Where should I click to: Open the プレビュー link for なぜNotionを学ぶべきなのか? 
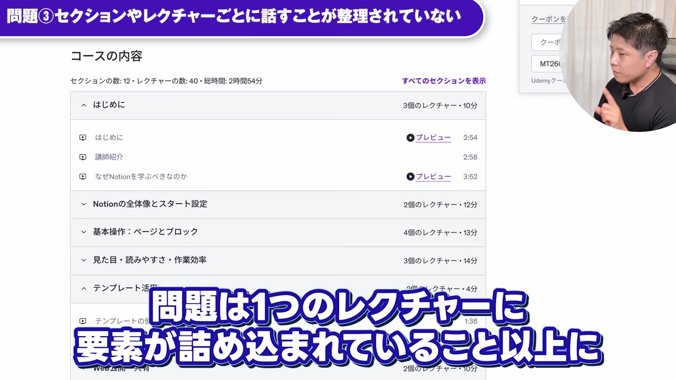click(x=434, y=177)
